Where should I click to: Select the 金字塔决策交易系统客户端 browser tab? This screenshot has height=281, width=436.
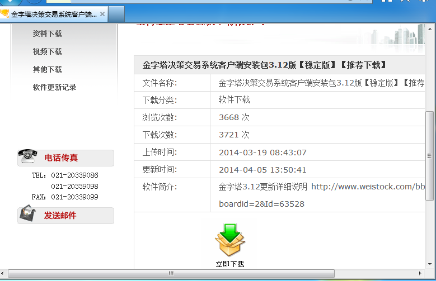pyautogui.click(x=54, y=14)
